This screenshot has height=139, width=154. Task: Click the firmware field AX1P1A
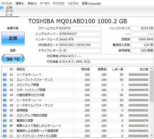[x=80, y=29]
